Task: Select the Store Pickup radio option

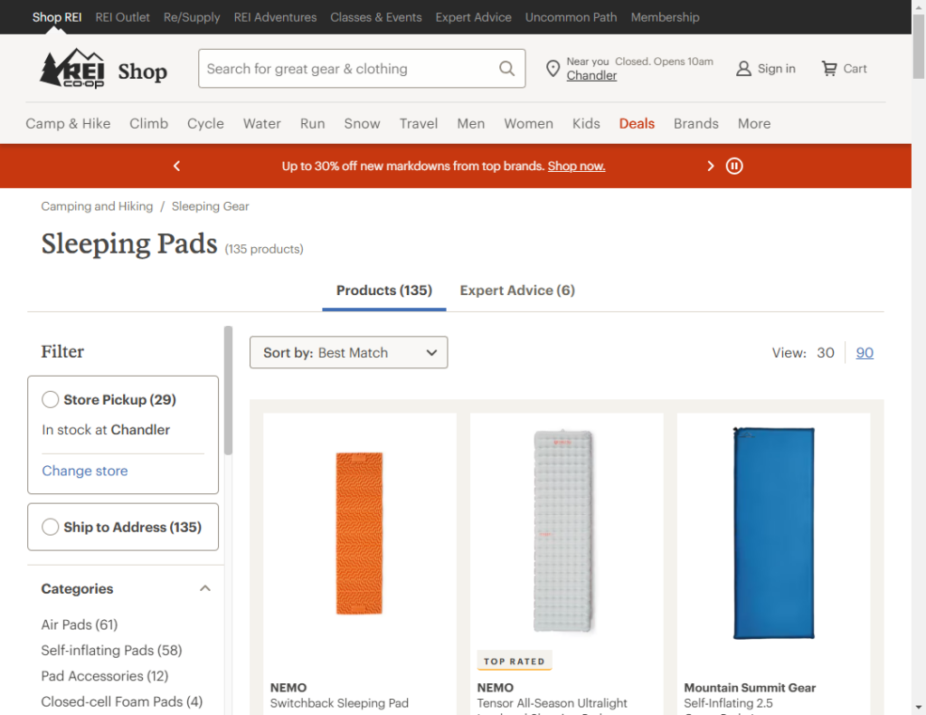Action: click(51, 399)
